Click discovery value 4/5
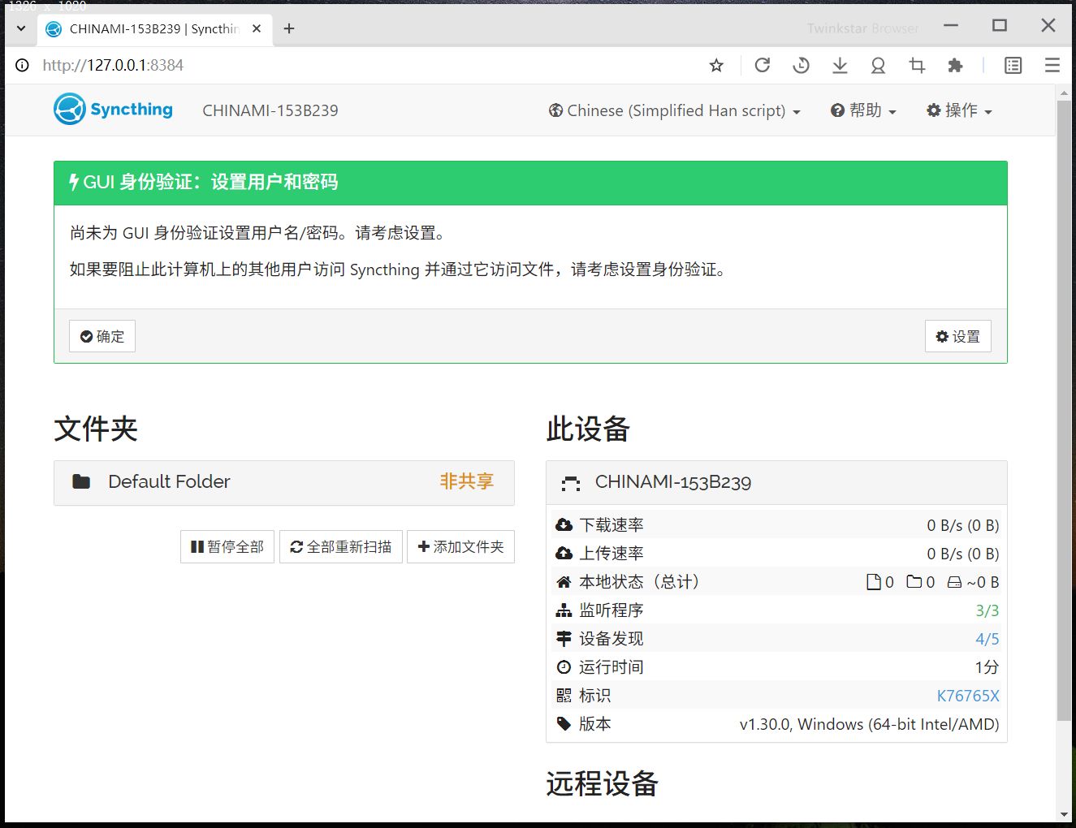The height and width of the screenshot is (828, 1076). pyautogui.click(x=987, y=639)
